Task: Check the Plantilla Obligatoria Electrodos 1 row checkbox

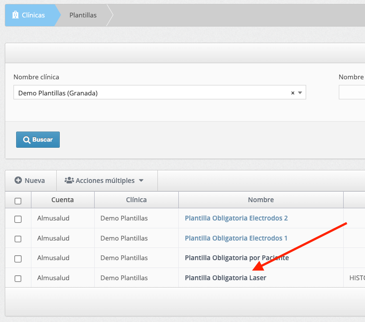Action: point(18,239)
